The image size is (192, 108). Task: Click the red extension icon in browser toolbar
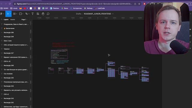[x=144, y=4]
